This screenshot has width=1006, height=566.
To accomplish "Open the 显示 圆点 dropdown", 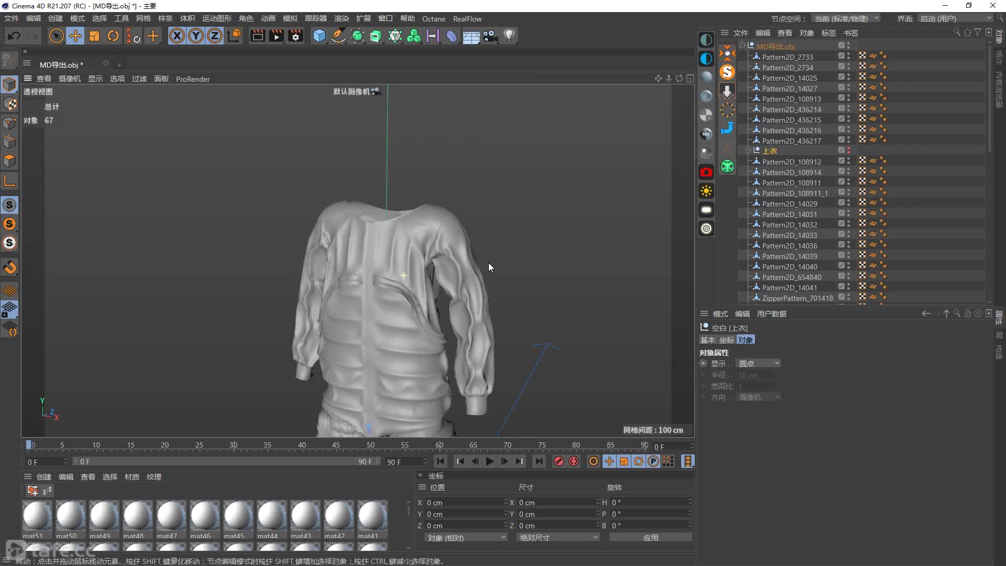I will coord(759,363).
